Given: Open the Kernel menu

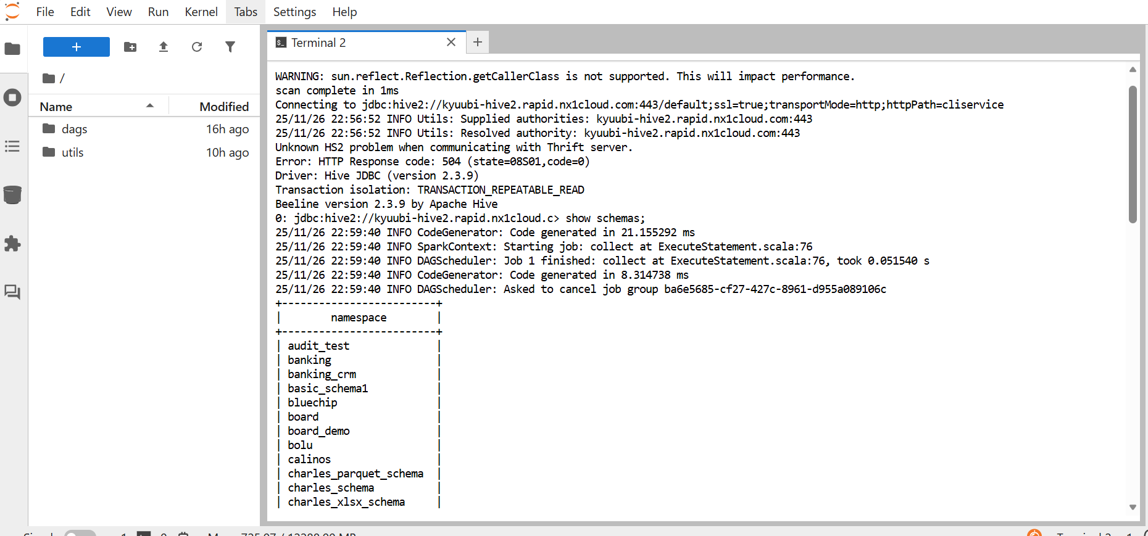Looking at the screenshot, I should (x=201, y=12).
